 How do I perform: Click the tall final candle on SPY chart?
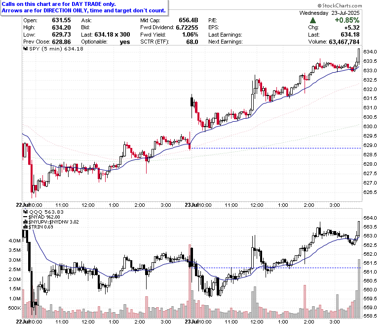(x=359, y=55)
